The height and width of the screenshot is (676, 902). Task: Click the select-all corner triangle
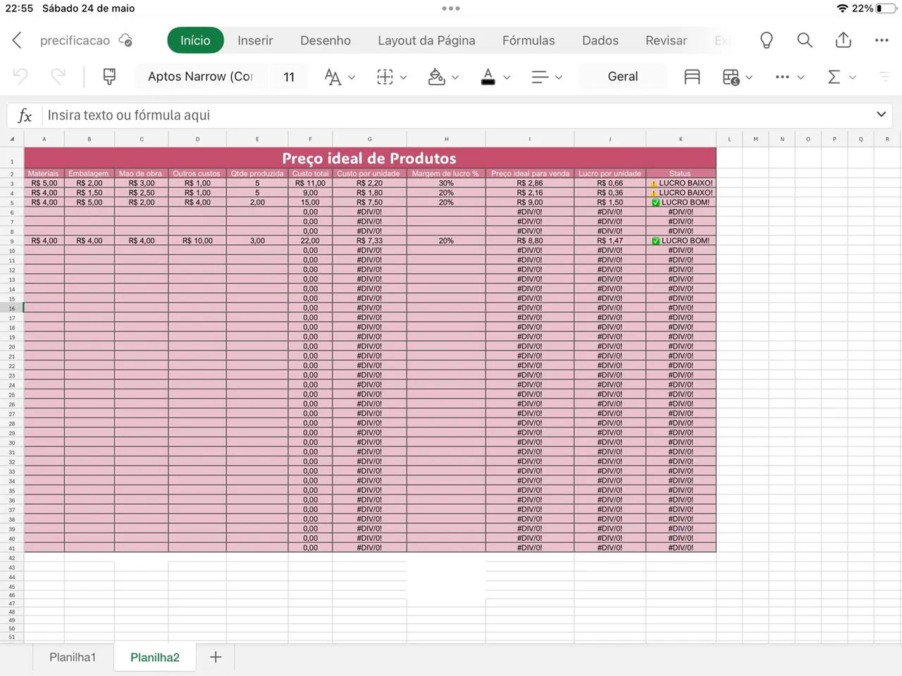click(12, 139)
